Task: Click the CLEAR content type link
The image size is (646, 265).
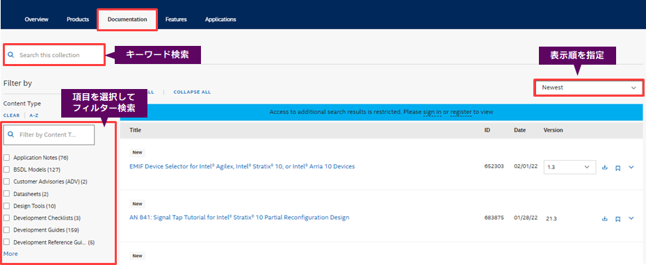Action: (x=12, y=115)
